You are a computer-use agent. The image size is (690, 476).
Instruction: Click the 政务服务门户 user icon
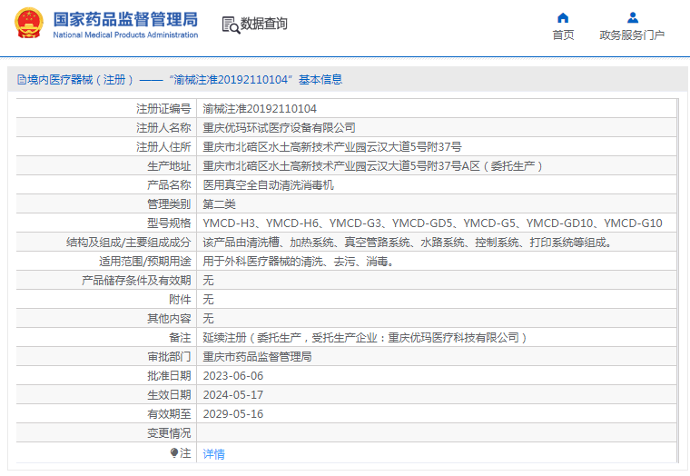[633, 17]
